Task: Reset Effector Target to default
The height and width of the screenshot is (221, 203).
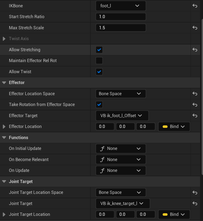Action: coord(195,116)
